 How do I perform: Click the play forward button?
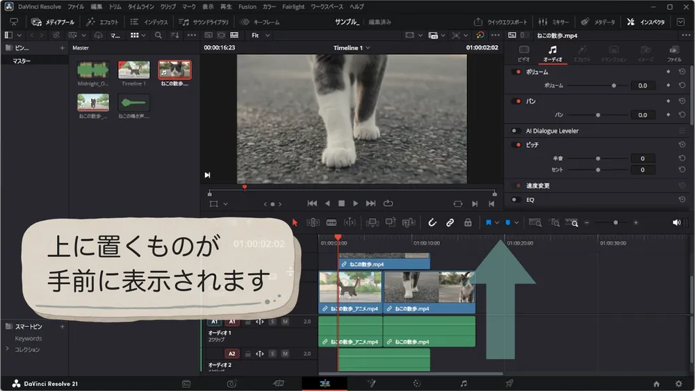tap(355, 203)
